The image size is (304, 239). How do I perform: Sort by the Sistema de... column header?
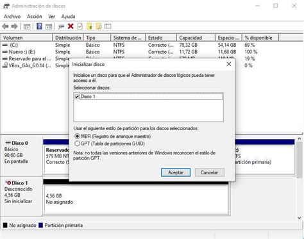click(x=128, y=38)
